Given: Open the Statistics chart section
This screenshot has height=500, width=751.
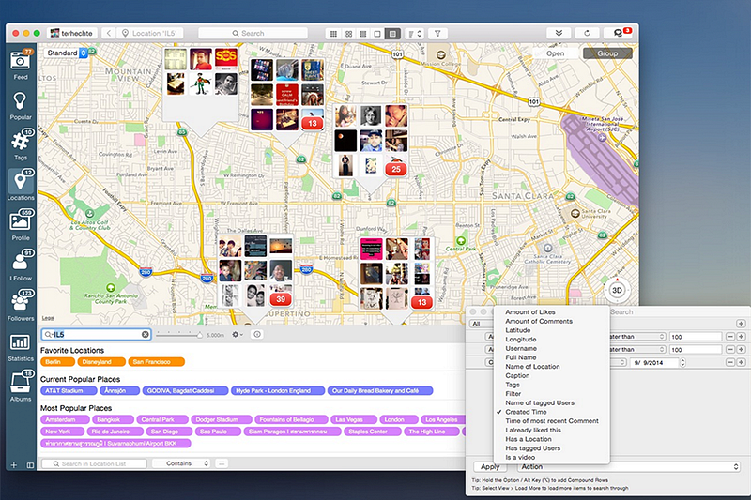Looking at the screenshot, I should (x=21, y=347).
